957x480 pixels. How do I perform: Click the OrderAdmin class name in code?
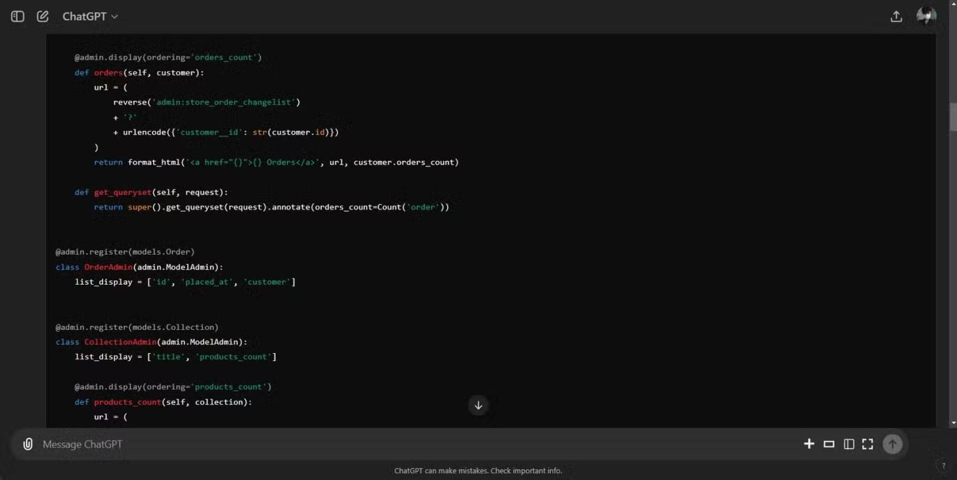point(108,267)
